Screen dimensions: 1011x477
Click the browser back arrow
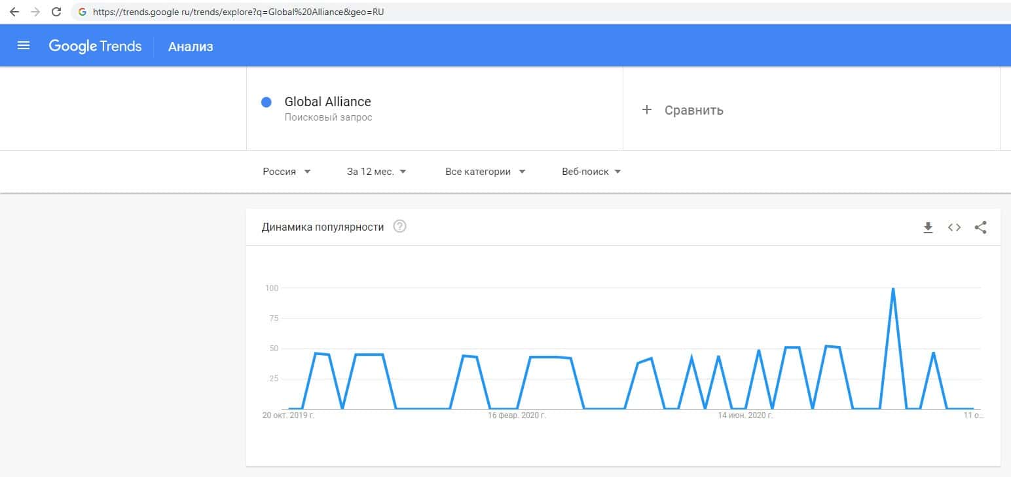(x=14, y=12)
